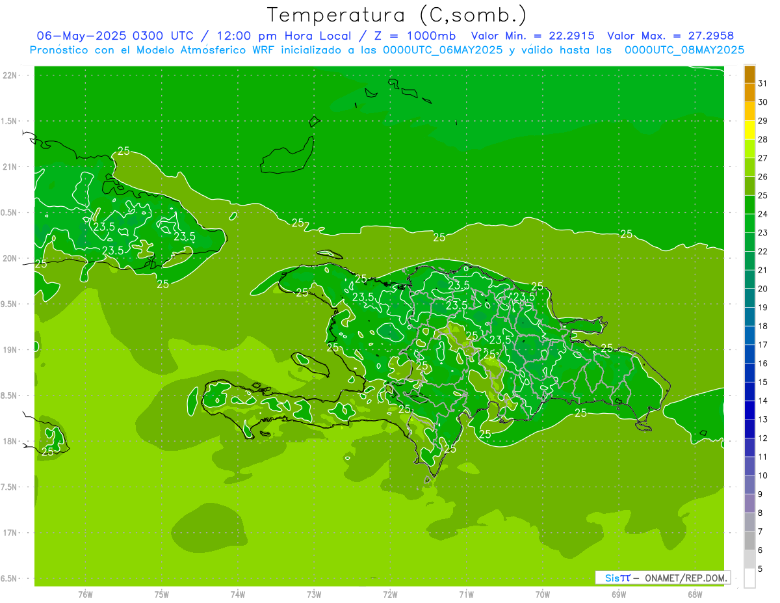Select the "06-May-2025 0300 UTC" timestamp text
Screen dimensions: 780x603
point(114,36)
